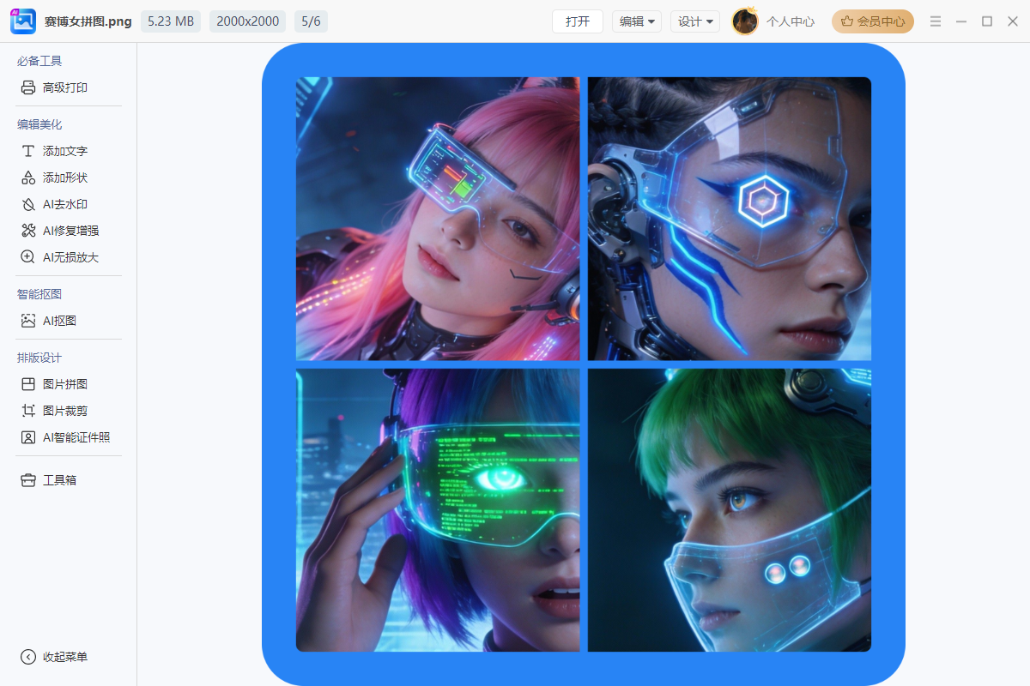Open AI repair enhance (AI修复增强)
The width and height of the screenshot is (1030, 686).
pyautogui.click(x=70, y=231)
